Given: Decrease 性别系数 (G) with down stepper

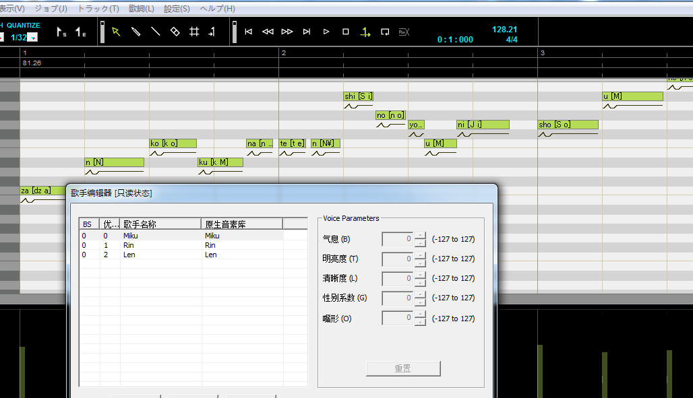Looking at the screenshot, I should click(x=420, y=302).
